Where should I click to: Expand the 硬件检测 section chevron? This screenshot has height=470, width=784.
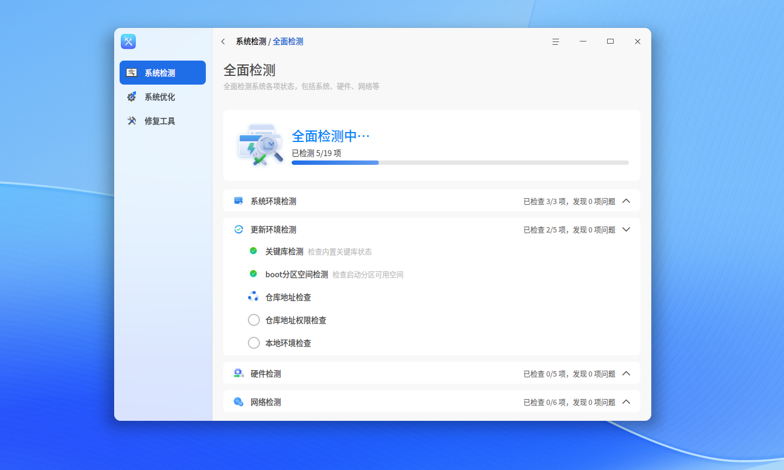tap(626, 373)
